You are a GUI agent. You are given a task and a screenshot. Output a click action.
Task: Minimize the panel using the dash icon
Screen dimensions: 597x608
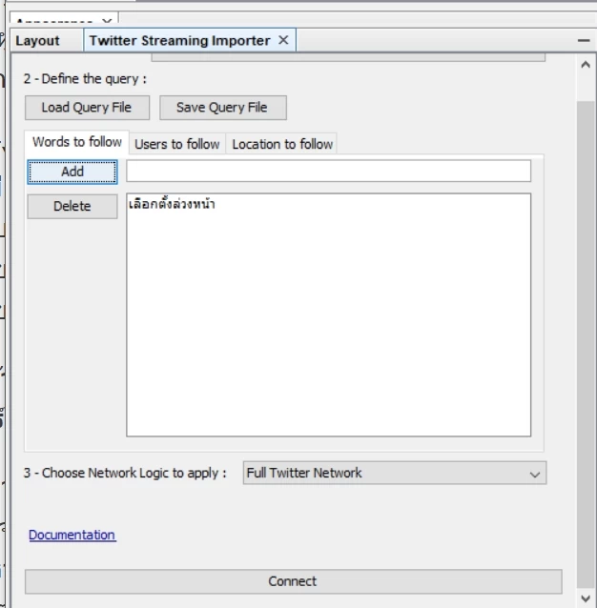pos(584,40)
